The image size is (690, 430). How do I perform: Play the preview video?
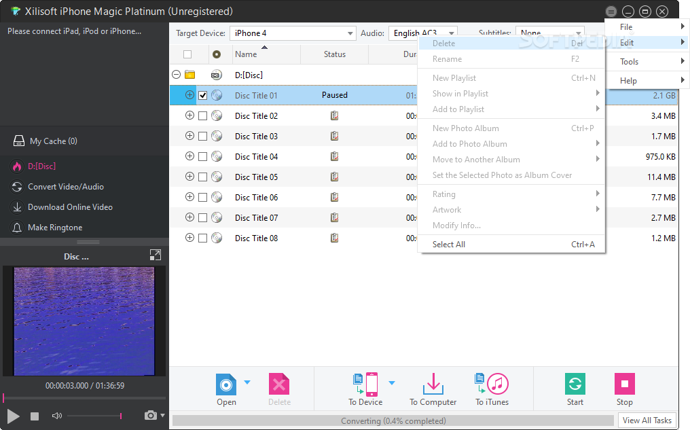(13, 416)
